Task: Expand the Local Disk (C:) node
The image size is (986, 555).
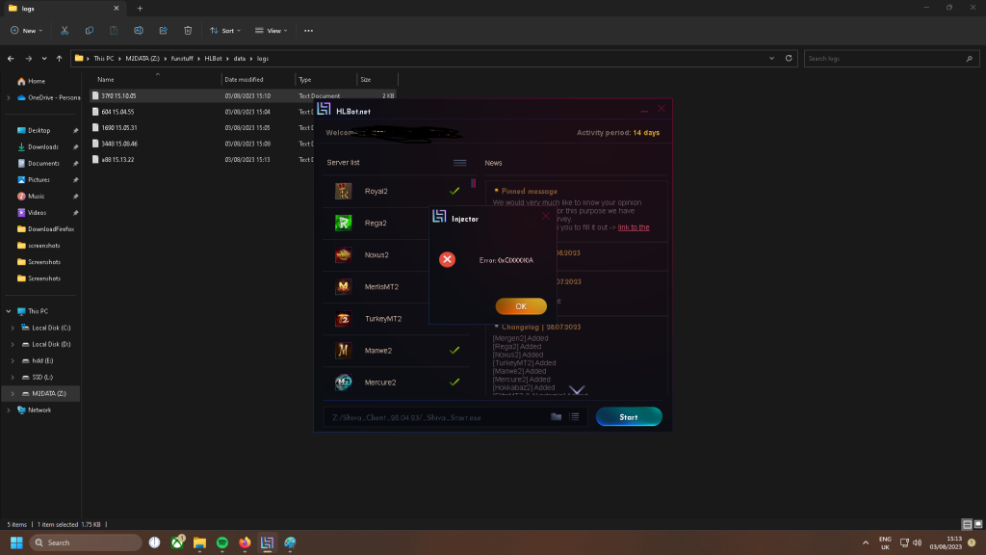Action: 12,328
